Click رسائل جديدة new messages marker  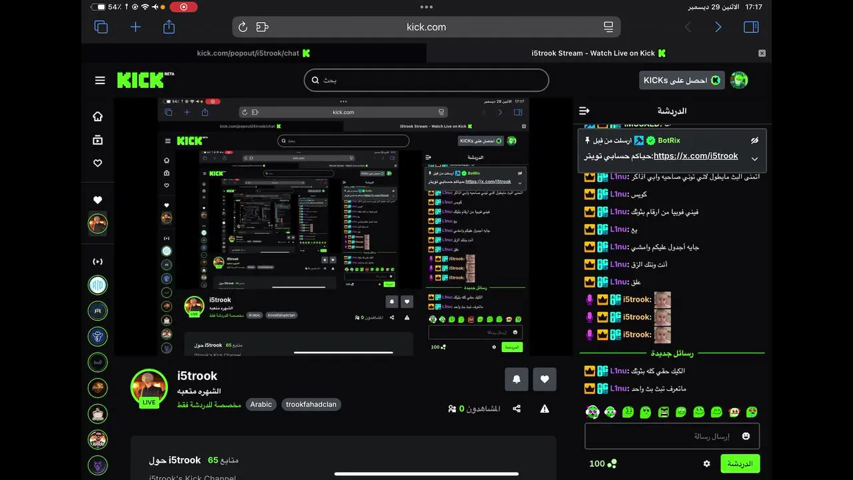click(672, 353)
